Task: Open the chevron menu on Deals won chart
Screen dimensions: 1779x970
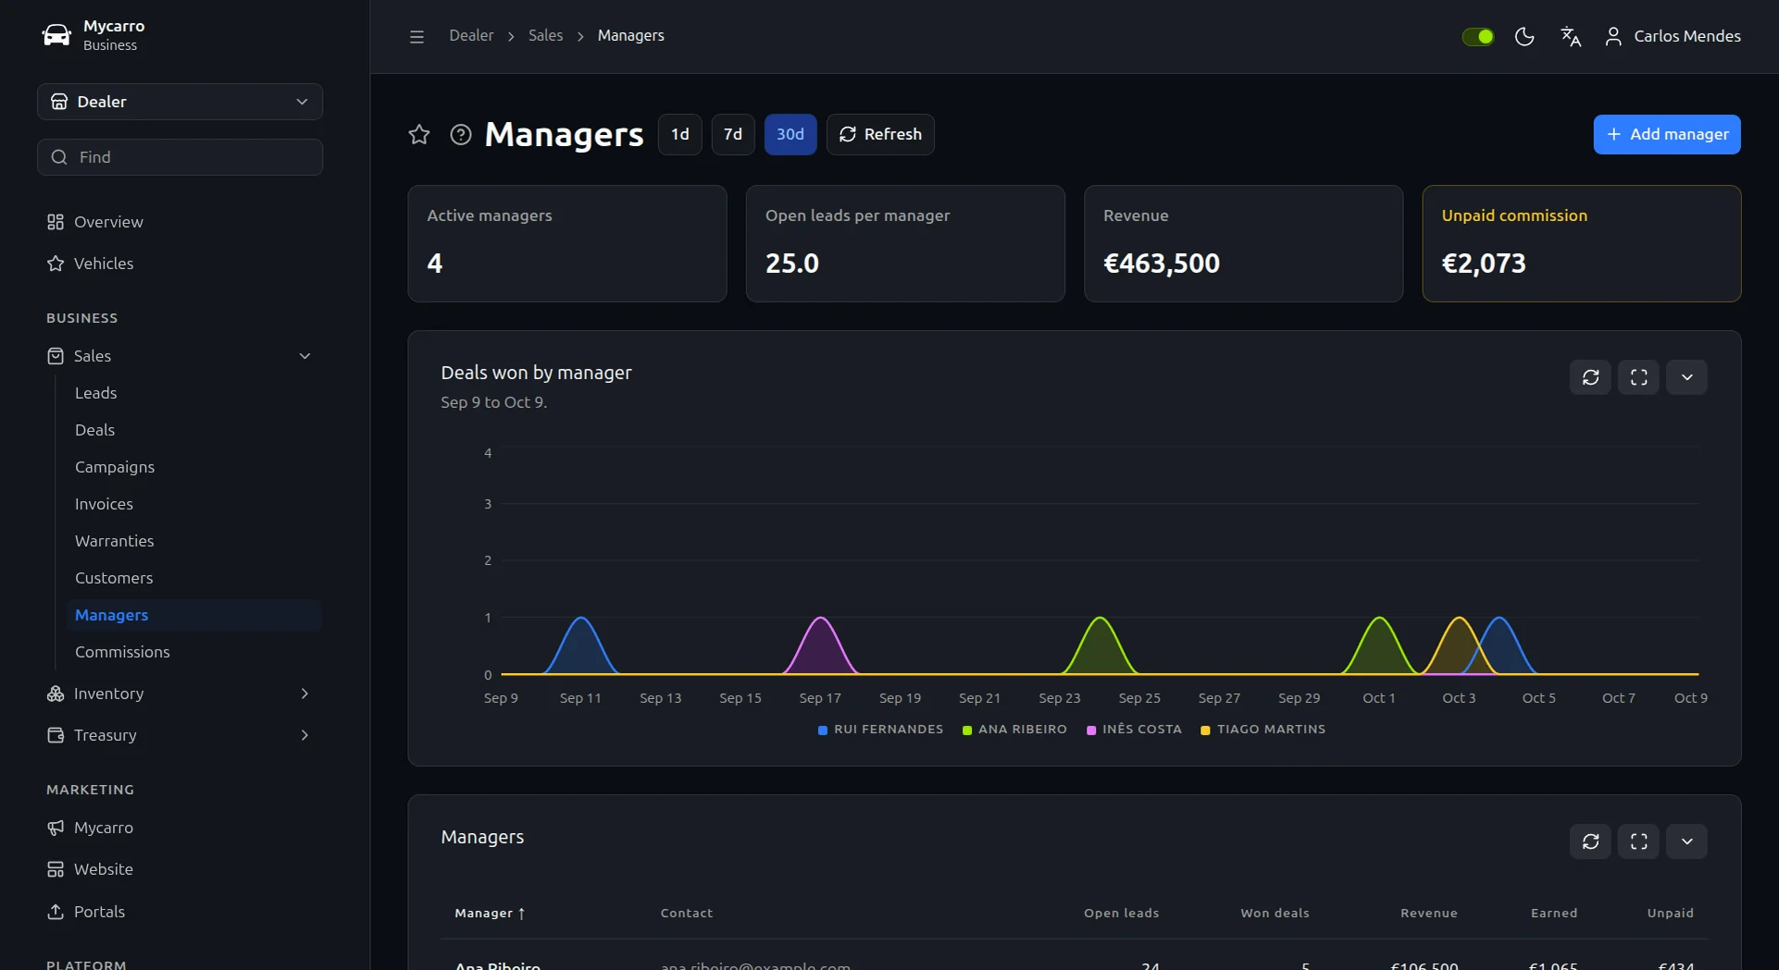Action: (x=1686, y=377)
